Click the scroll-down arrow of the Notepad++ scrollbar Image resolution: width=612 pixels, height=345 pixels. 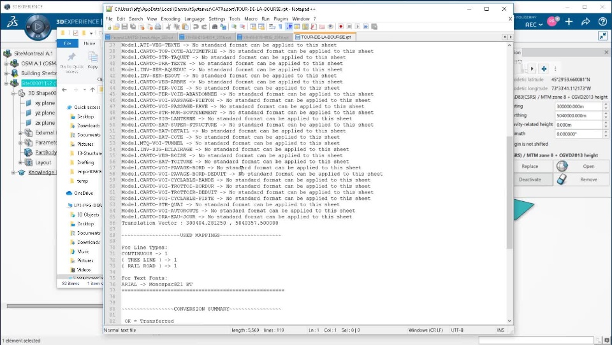509,321
